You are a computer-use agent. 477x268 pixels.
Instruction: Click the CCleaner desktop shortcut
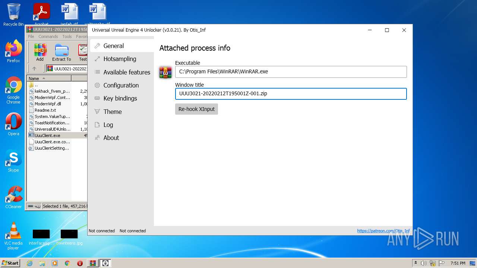point(13,197)
